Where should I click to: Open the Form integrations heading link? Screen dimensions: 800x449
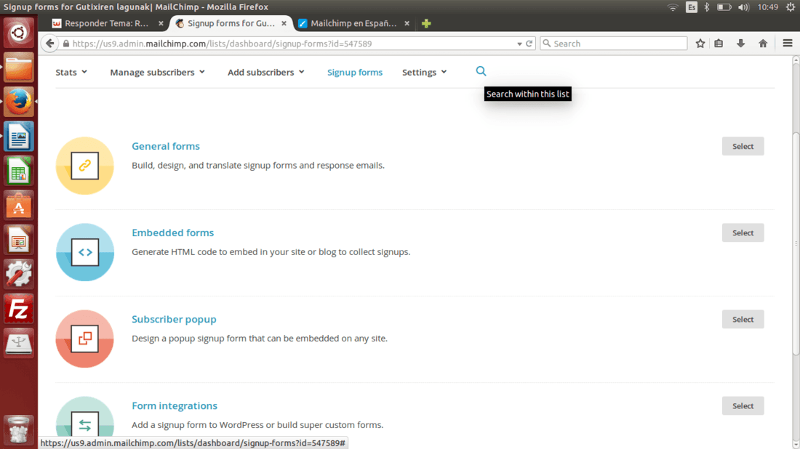click(174, 406)
